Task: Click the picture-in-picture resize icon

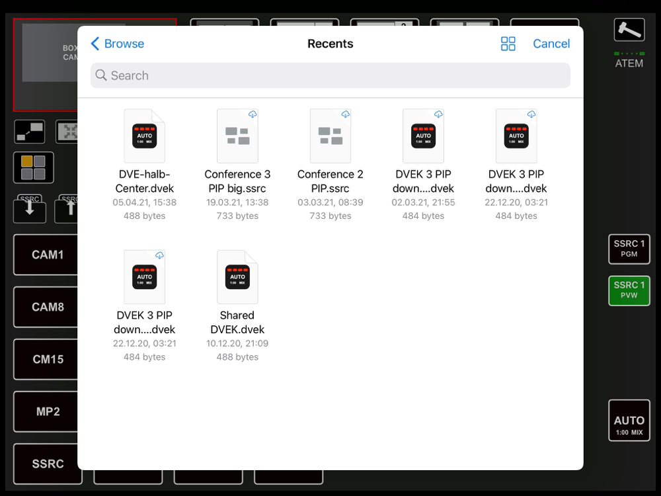Action: 30,132
